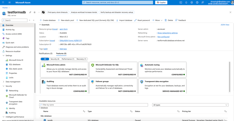234x121 pixels.
Task: Open the aem-form resource group link
Action: tap(64, 29)
